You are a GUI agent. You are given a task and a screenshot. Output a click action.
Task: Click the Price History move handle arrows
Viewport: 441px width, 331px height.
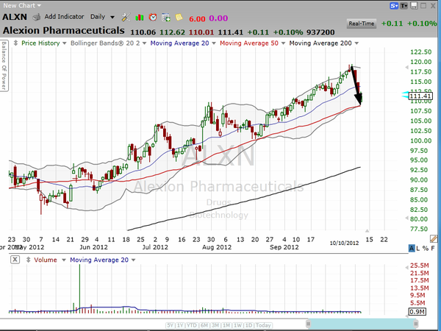(15, 43)
